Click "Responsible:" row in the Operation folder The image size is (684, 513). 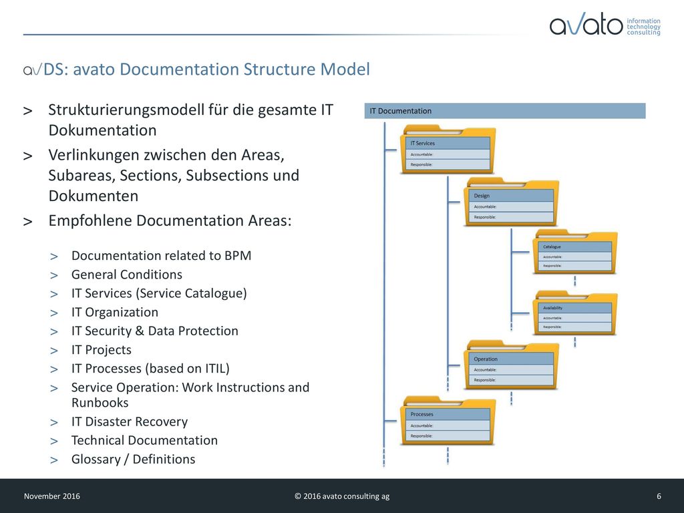pyautogui.click(x=511, y=380)
